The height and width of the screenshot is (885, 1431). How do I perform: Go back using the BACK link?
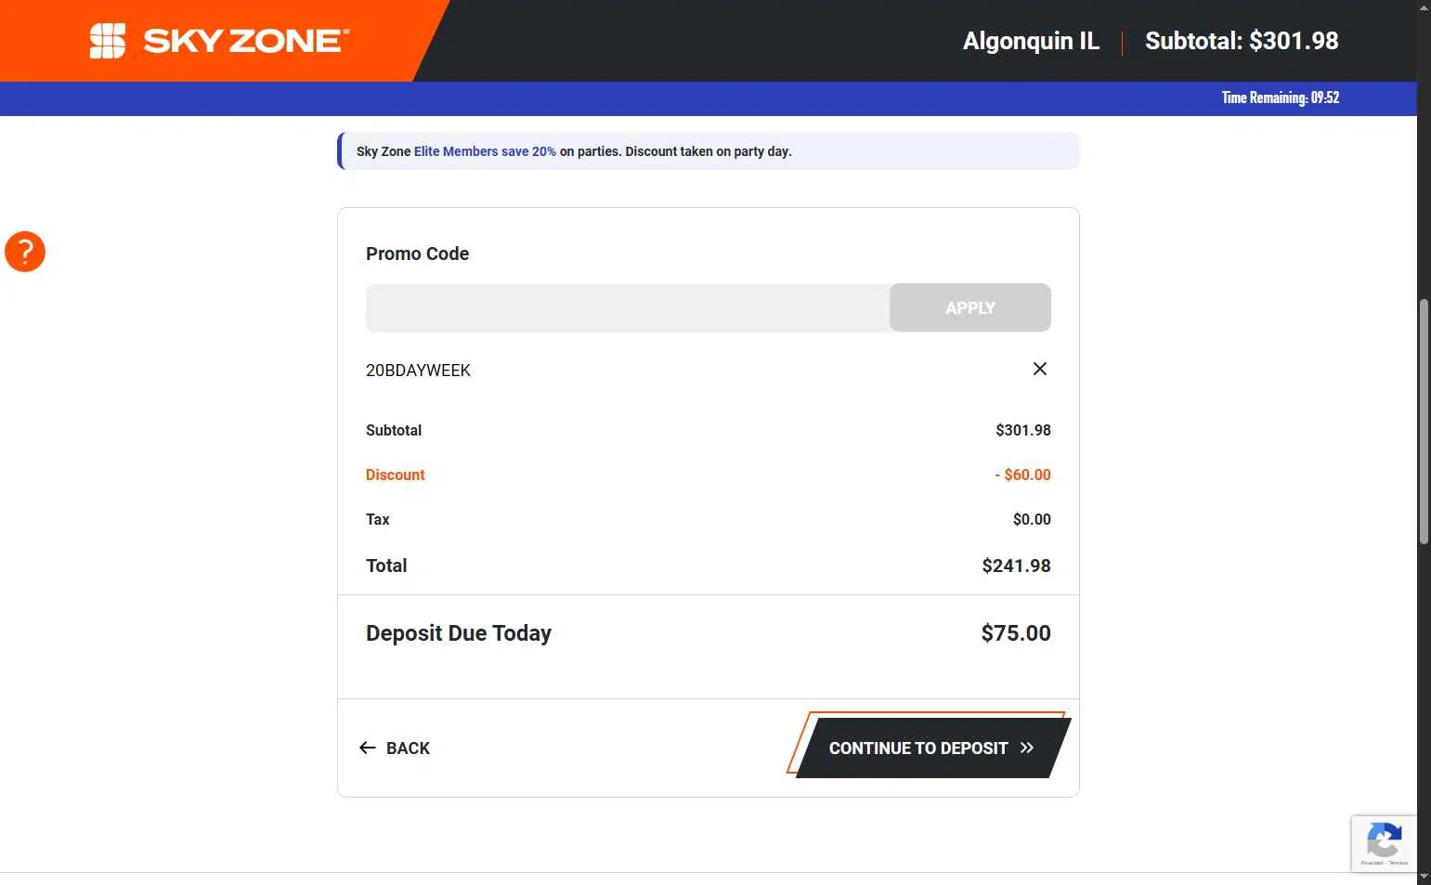point(408,748)
